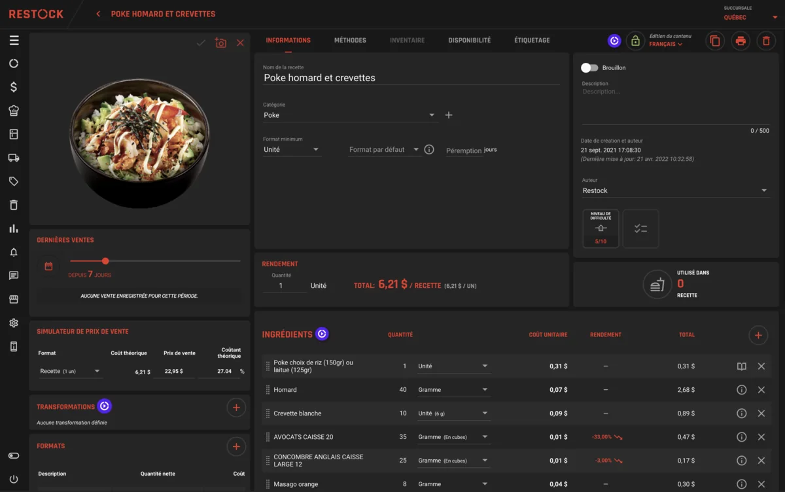
Task: Click the Rendement quantity field
Action: click(x=284, y=286)
